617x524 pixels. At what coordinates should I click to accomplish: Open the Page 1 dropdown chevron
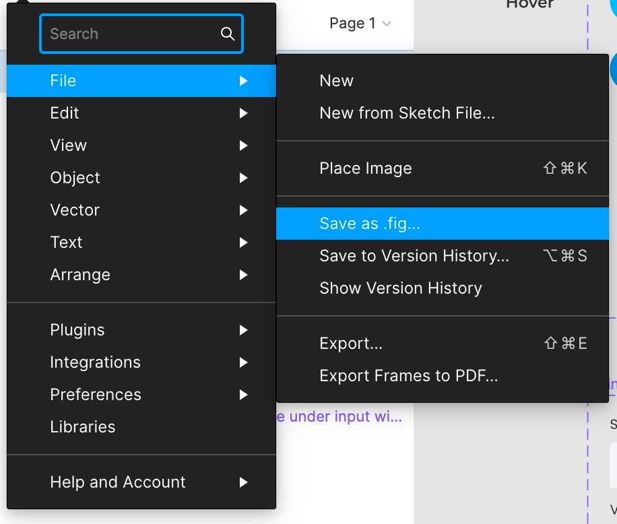[x=387, y=24]
